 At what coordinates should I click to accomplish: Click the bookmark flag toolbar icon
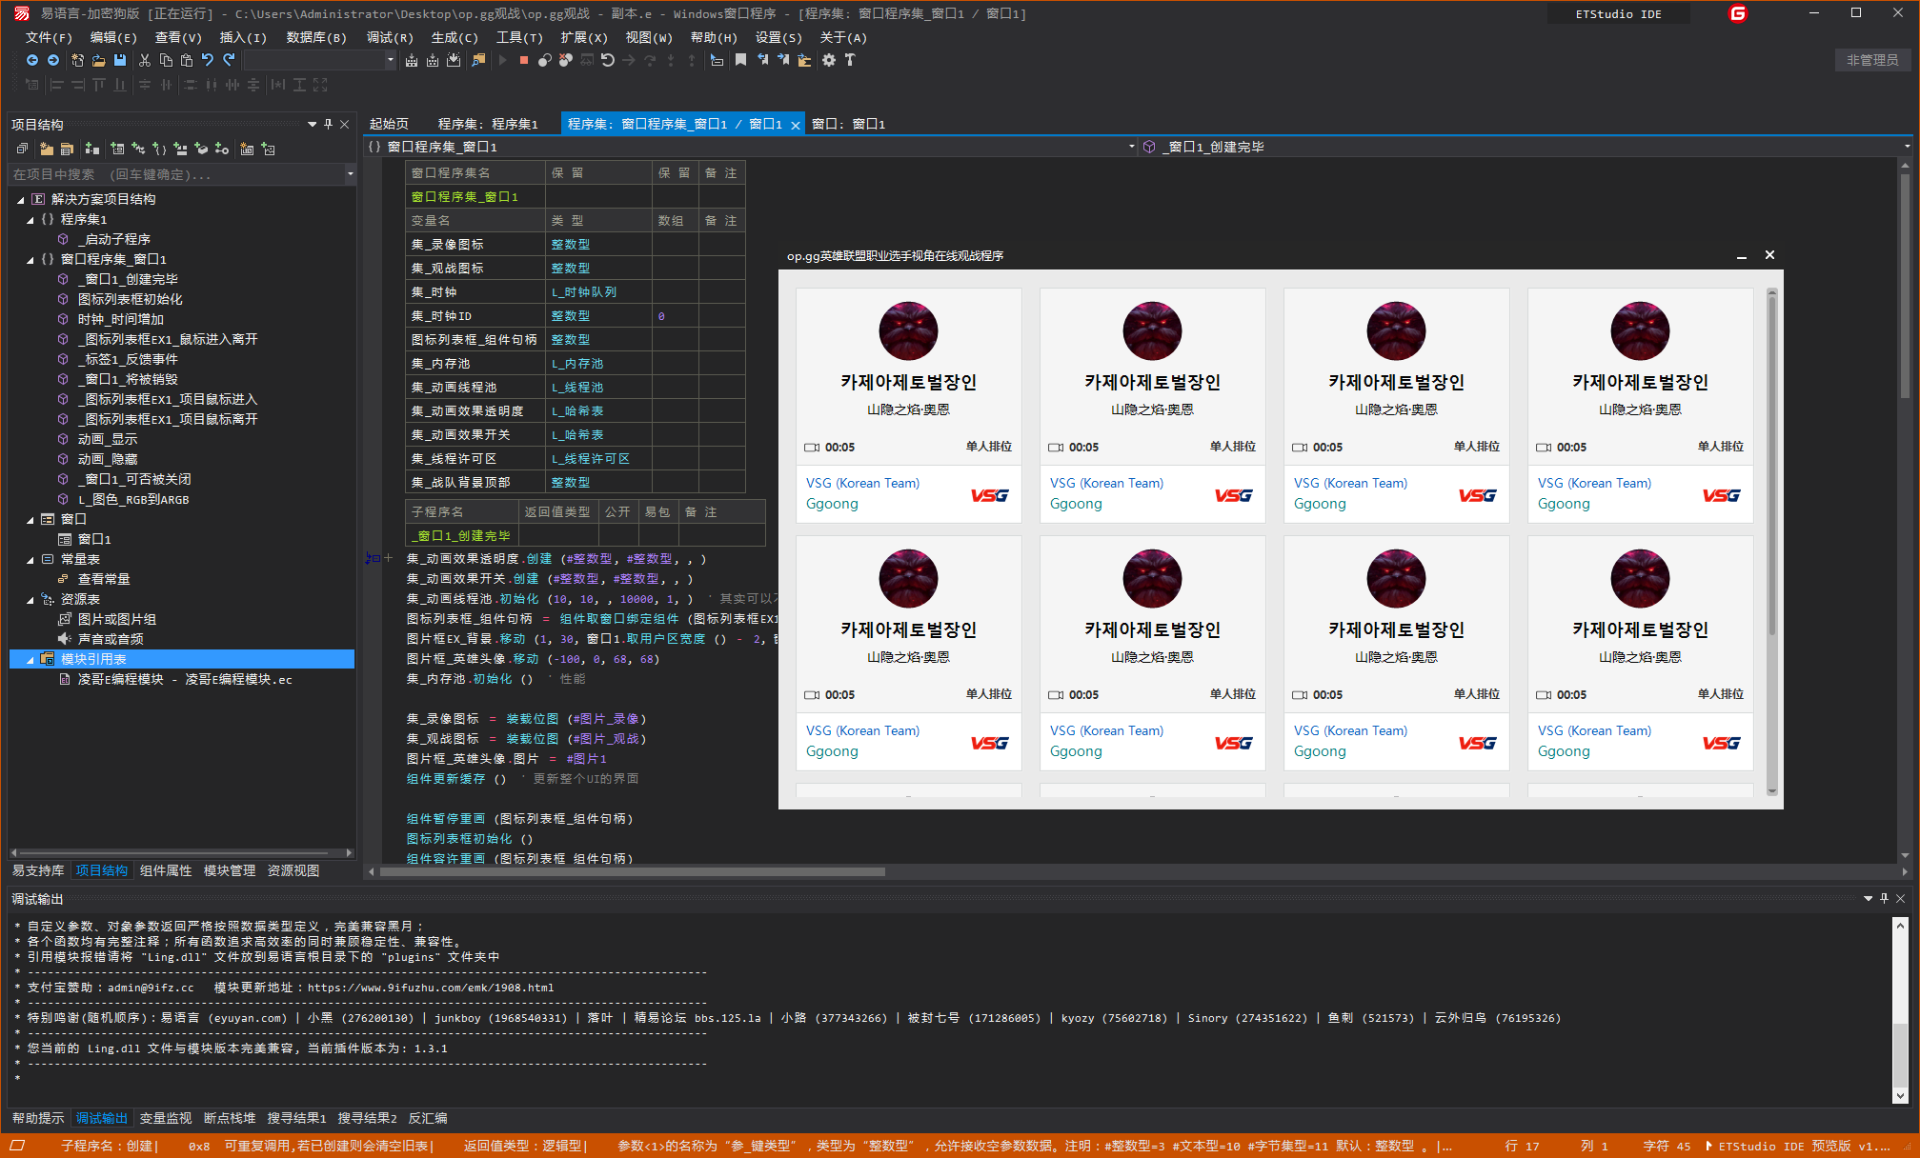pyautogui.click(x=740, y=60)
